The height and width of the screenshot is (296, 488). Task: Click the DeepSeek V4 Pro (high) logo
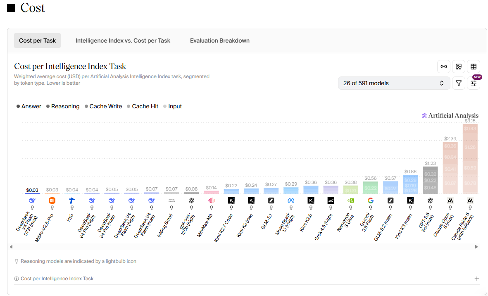(92, 201)
